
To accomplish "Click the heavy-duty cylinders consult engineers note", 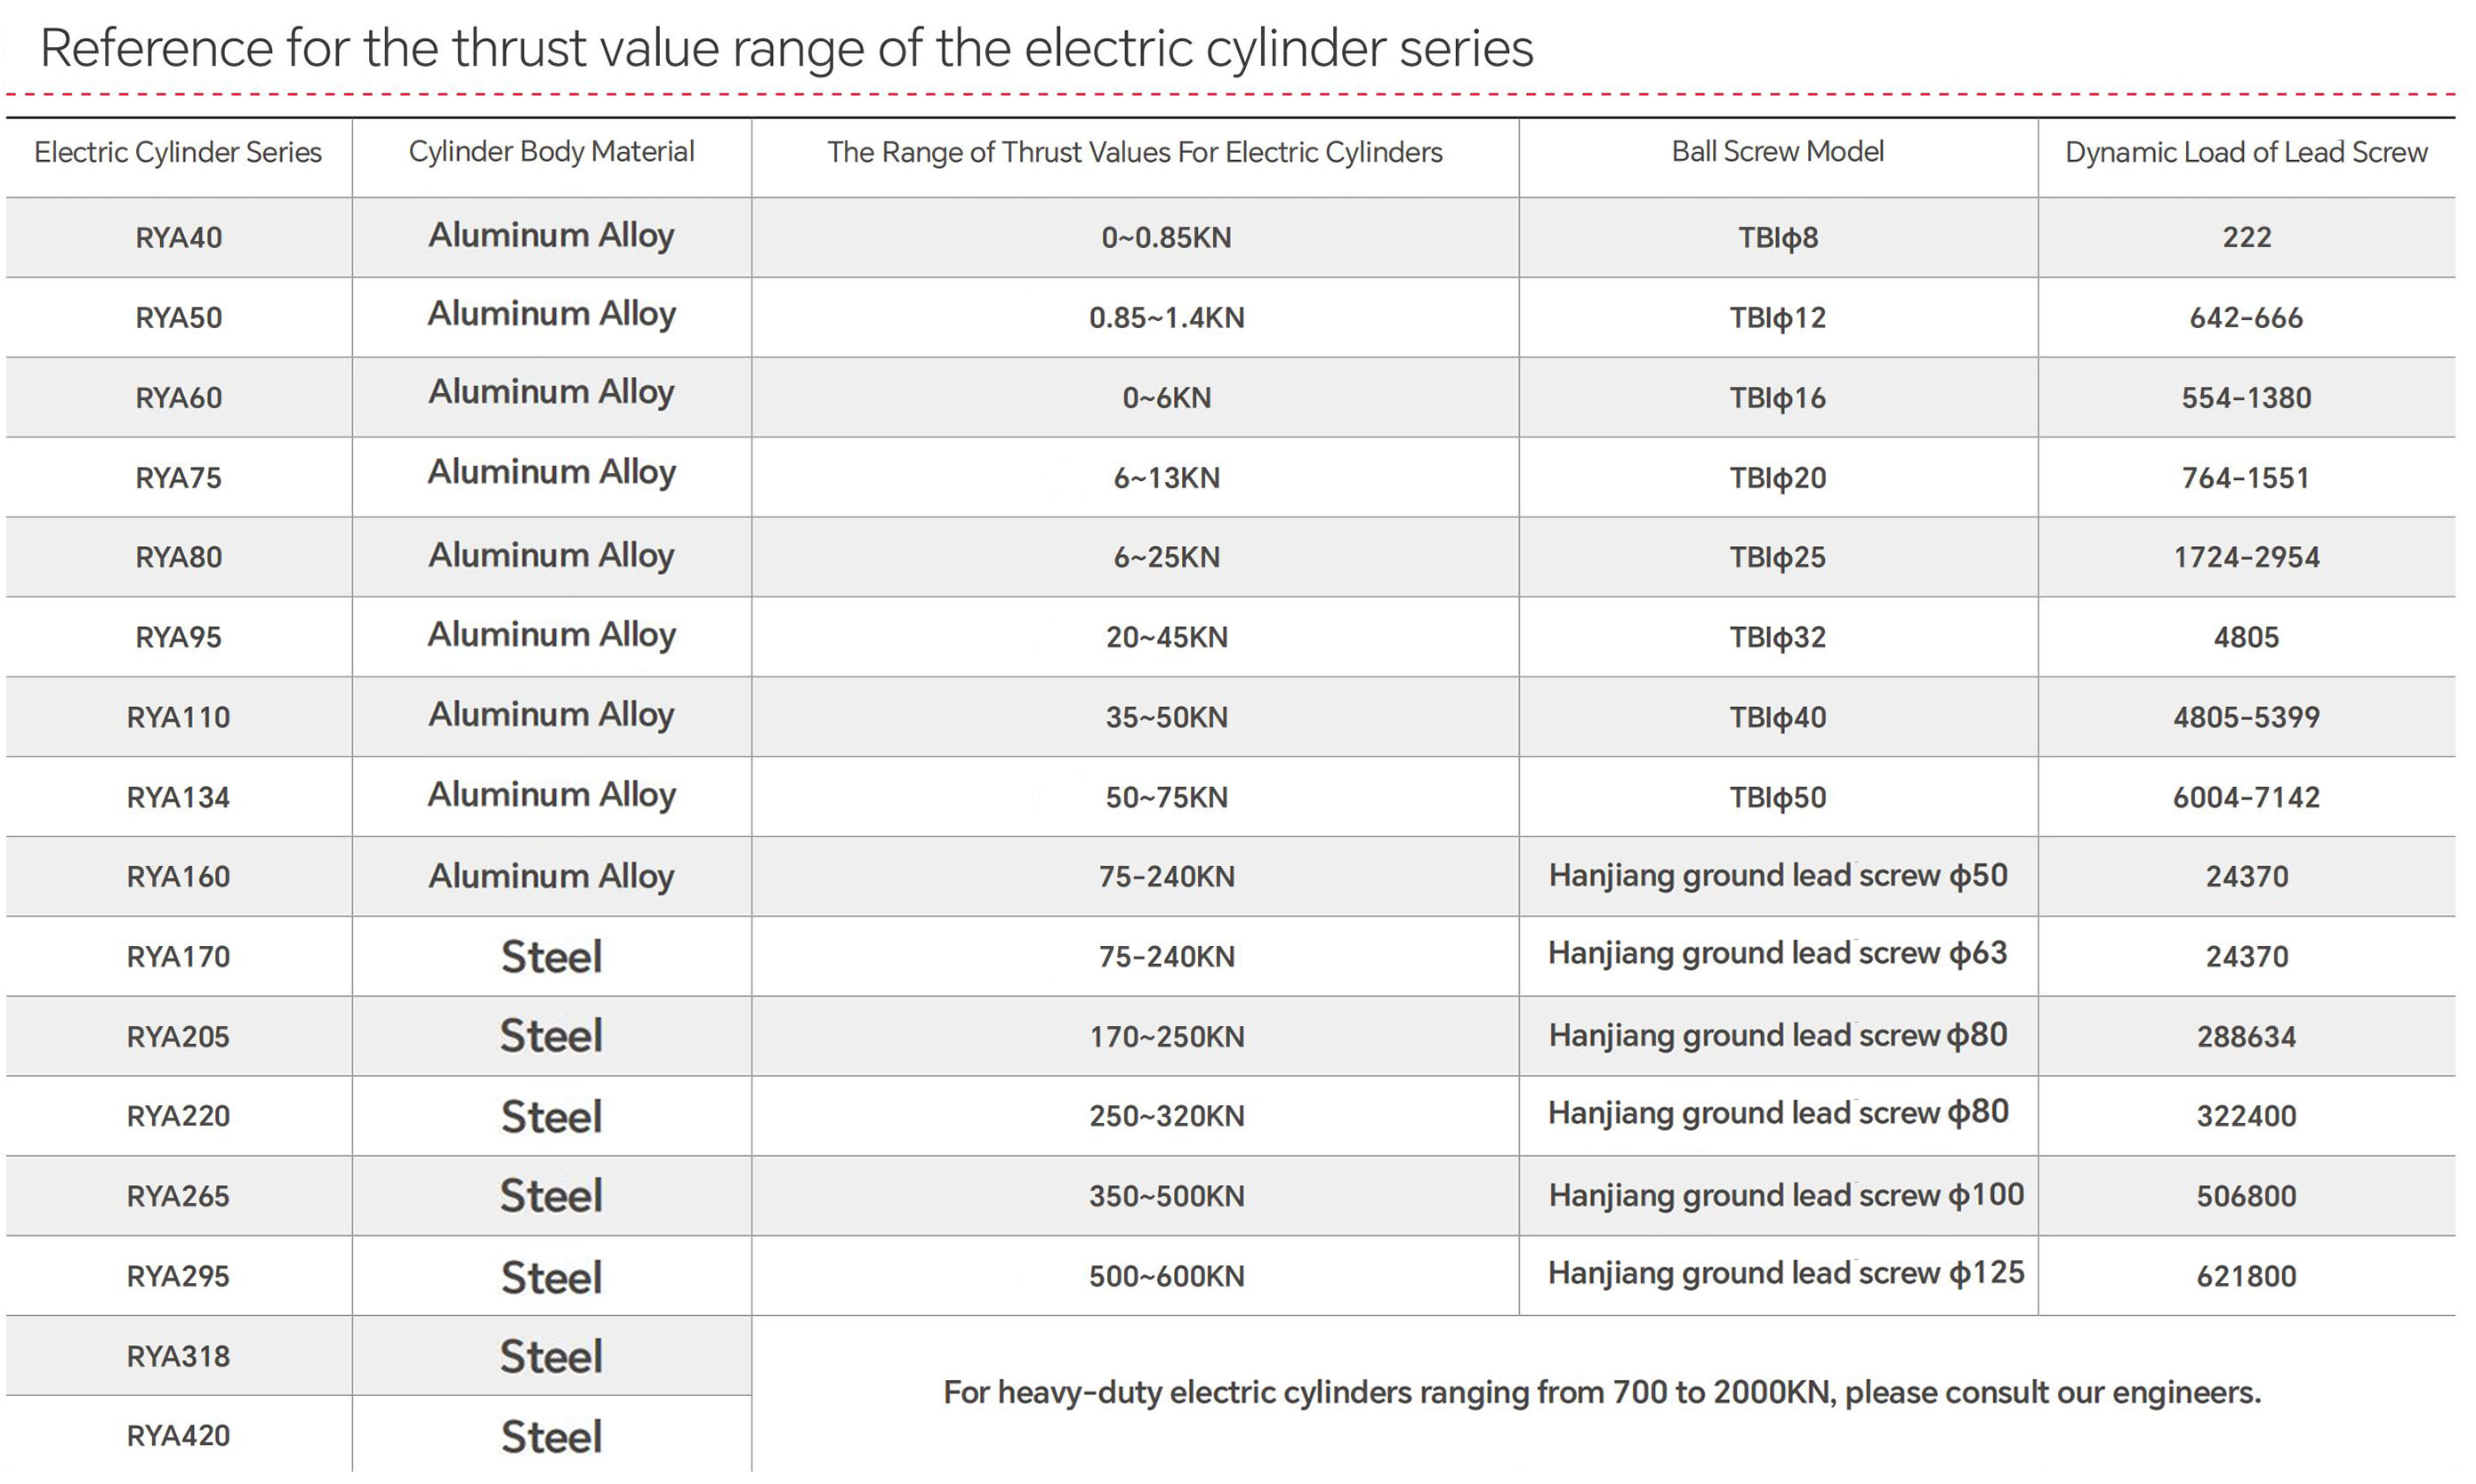I will click(1601, 1393).
